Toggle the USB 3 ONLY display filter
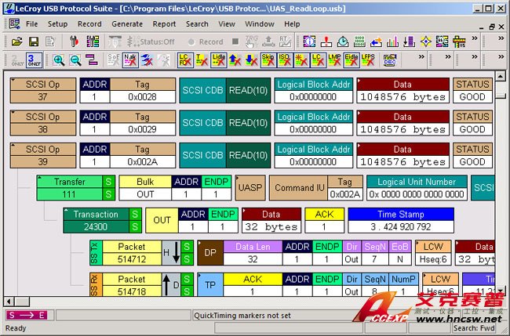Image resolution: width=510 pixels, height=336 pixels. (x=33, y=60)
